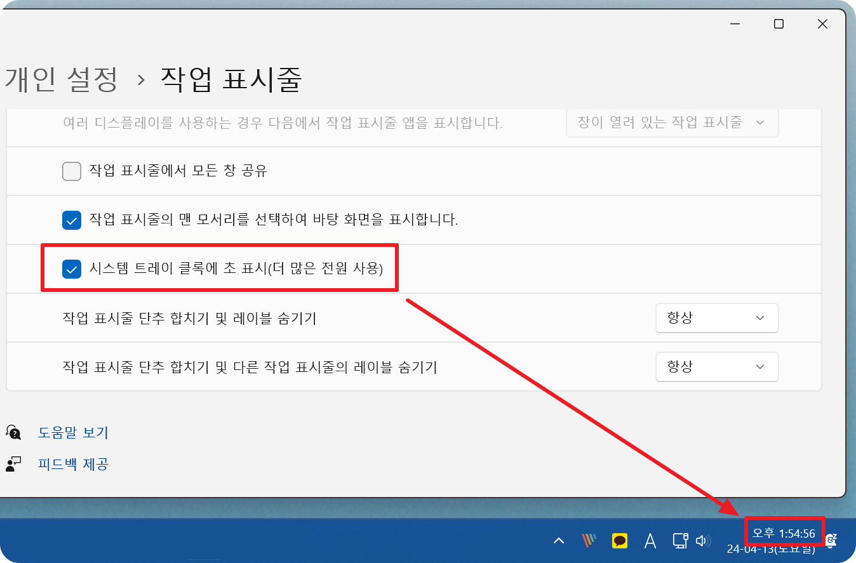The width and height of the screenshot is (856, 563).
Task: Open '도움말 보기' link
Action: (73, 433)
